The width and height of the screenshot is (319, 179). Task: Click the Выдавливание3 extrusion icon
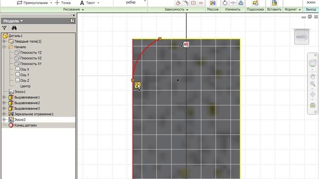11,108
